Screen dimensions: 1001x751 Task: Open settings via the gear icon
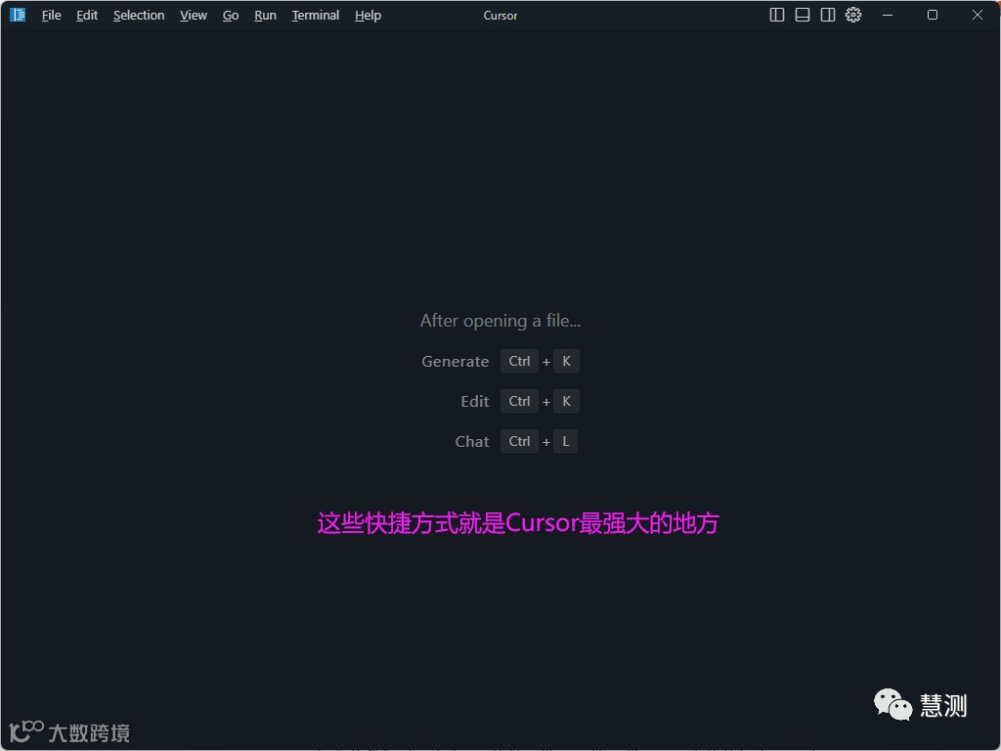pos(853,15)
